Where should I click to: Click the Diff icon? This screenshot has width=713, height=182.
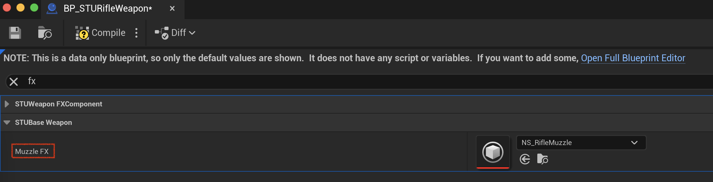[162, 33]
